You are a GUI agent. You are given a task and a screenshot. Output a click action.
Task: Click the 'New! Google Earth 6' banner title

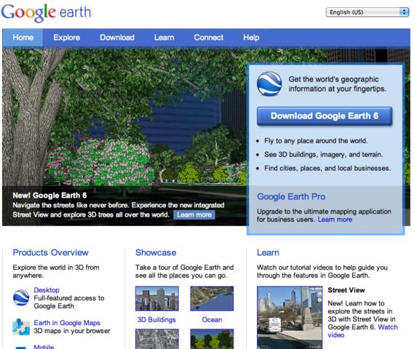pyautogui.click(x=49, y=195)
